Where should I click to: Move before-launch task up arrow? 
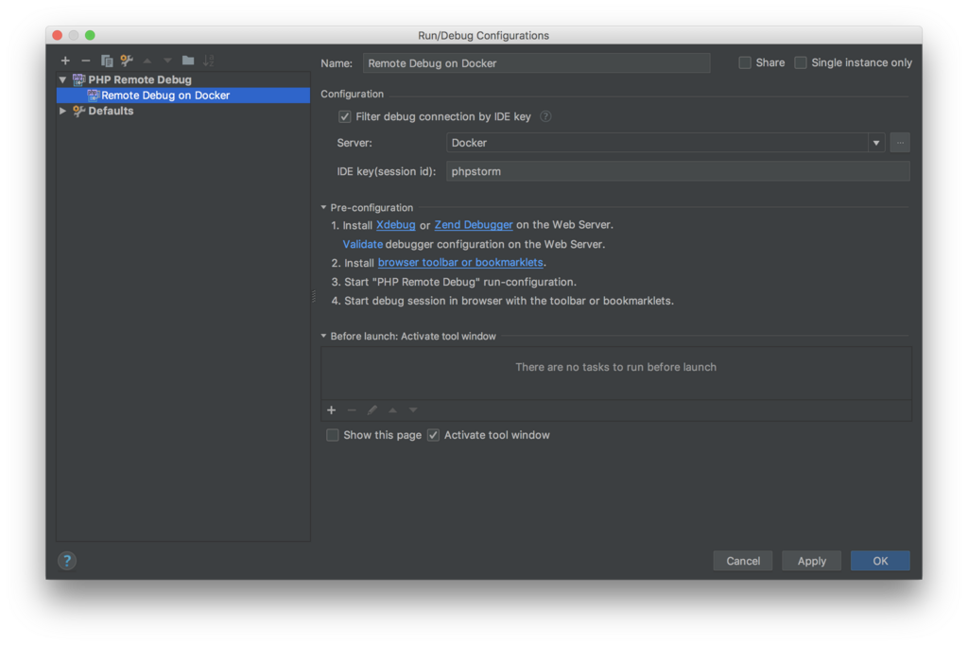pos(392,410)
